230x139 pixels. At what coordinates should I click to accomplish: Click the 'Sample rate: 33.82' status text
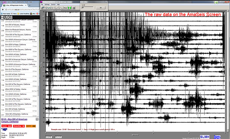[59, 130]
